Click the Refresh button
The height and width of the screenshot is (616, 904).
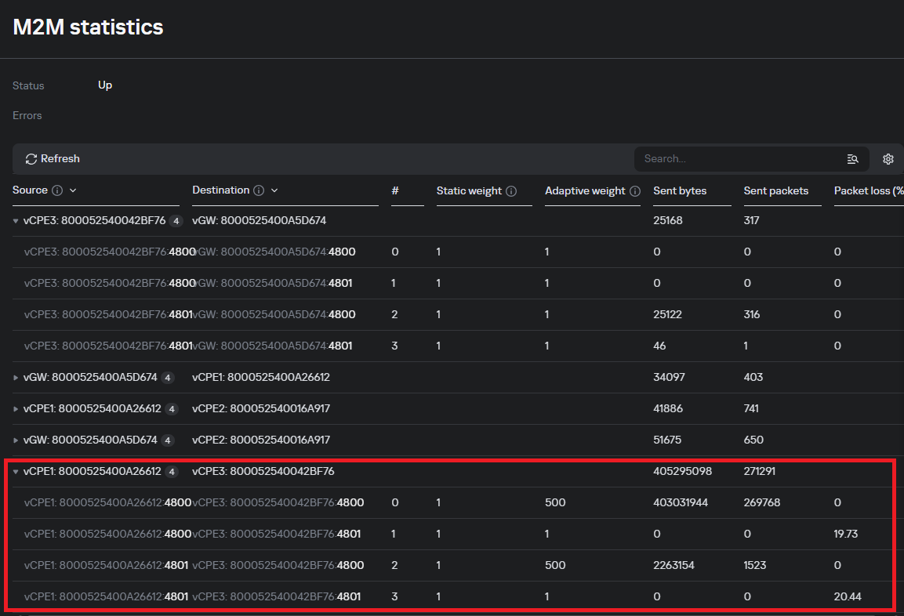53,159
